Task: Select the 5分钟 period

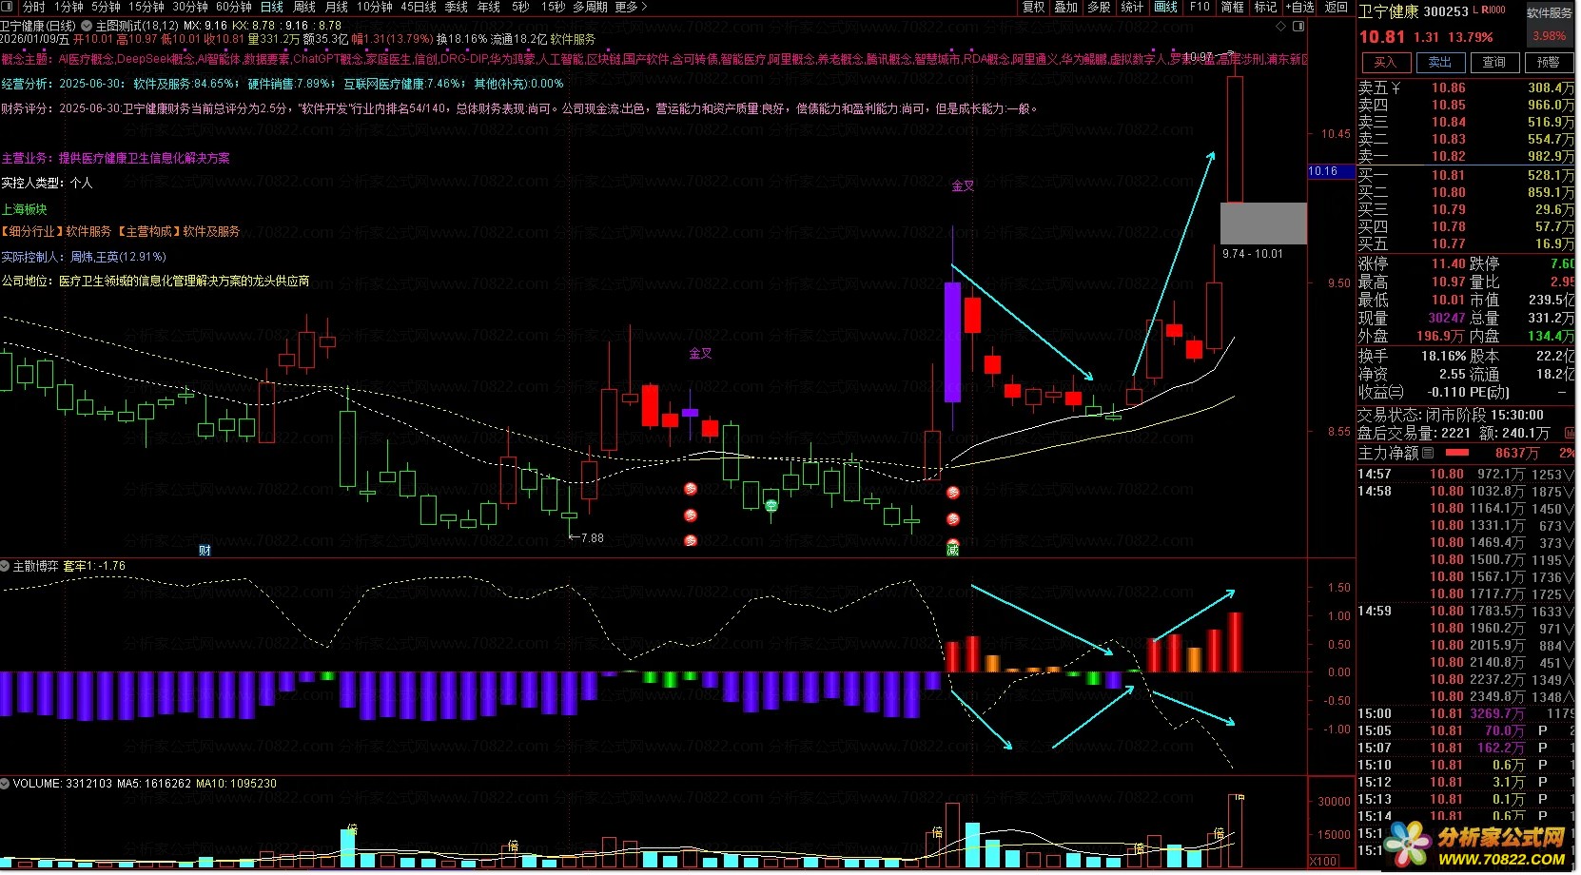Action: point(106,7)
